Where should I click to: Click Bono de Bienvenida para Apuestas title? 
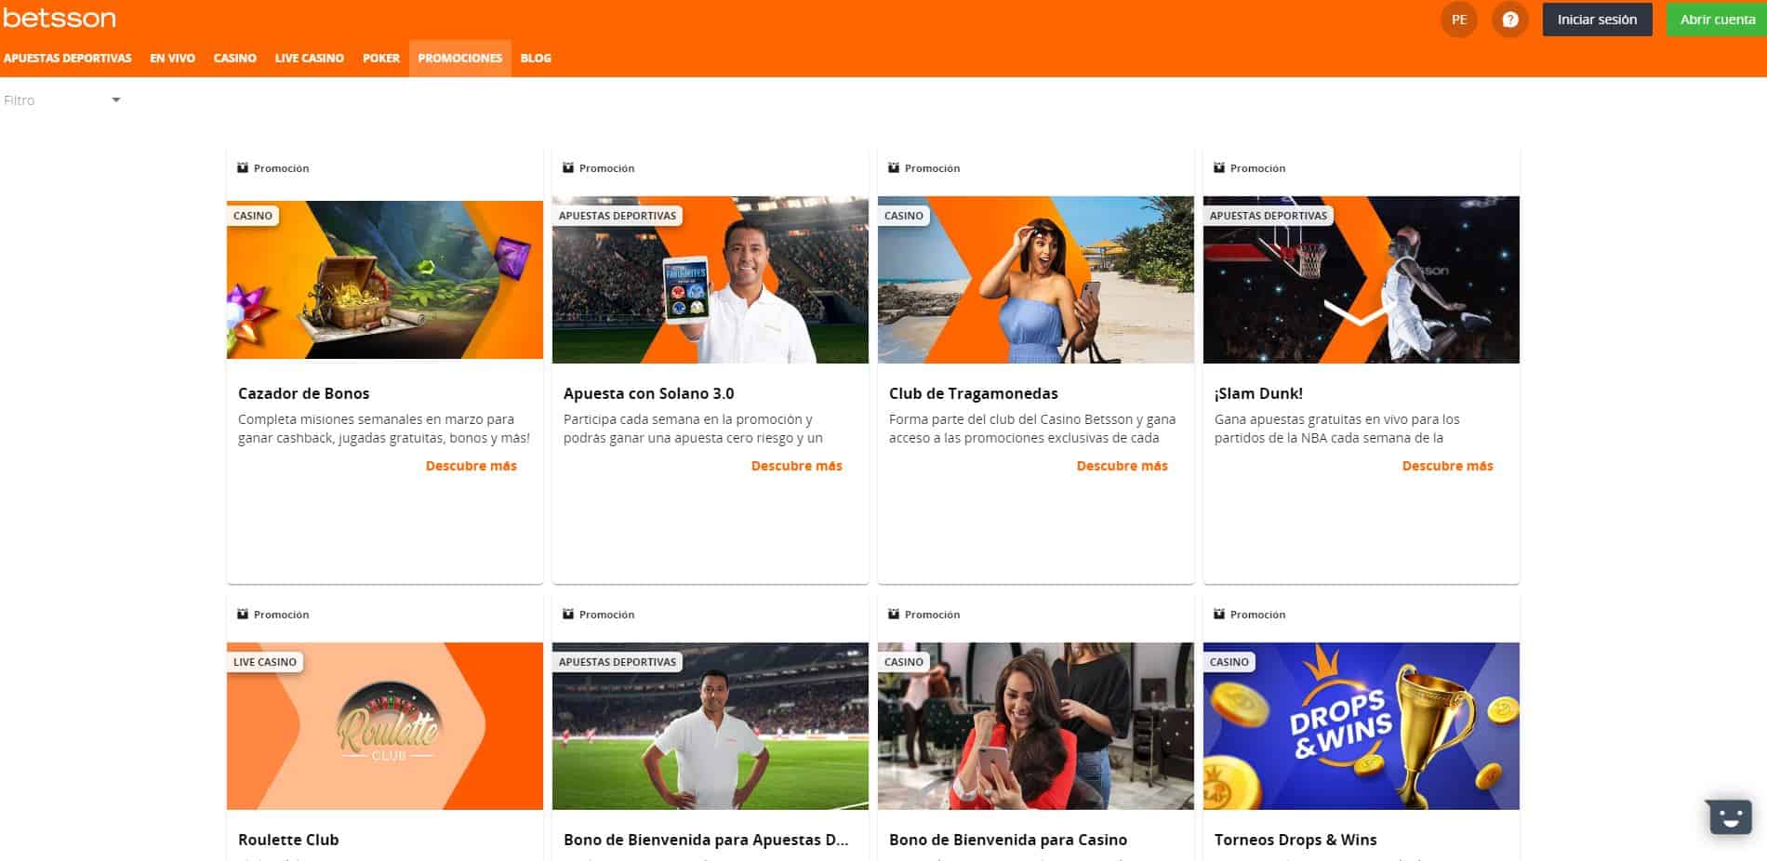pos(706,840)
